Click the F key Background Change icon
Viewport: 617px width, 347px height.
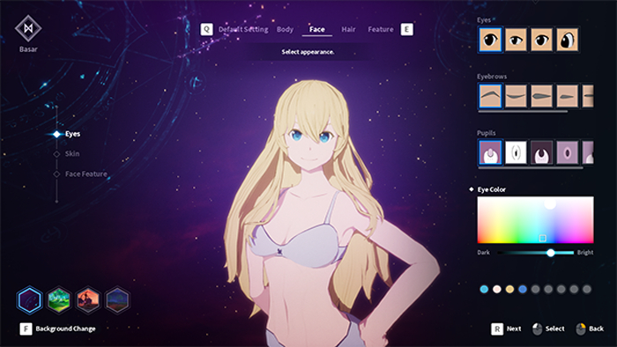[26, 329]
